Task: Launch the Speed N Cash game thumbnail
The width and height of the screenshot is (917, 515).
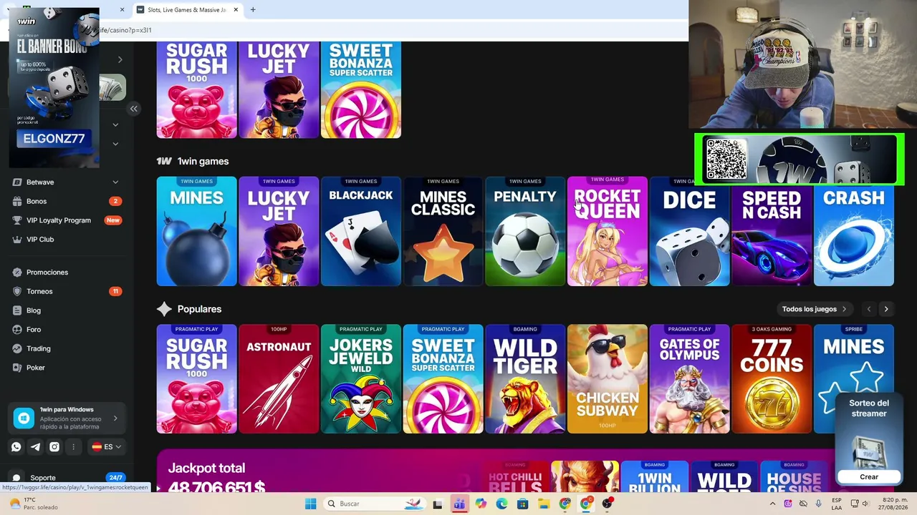Action: coord(772,235)
